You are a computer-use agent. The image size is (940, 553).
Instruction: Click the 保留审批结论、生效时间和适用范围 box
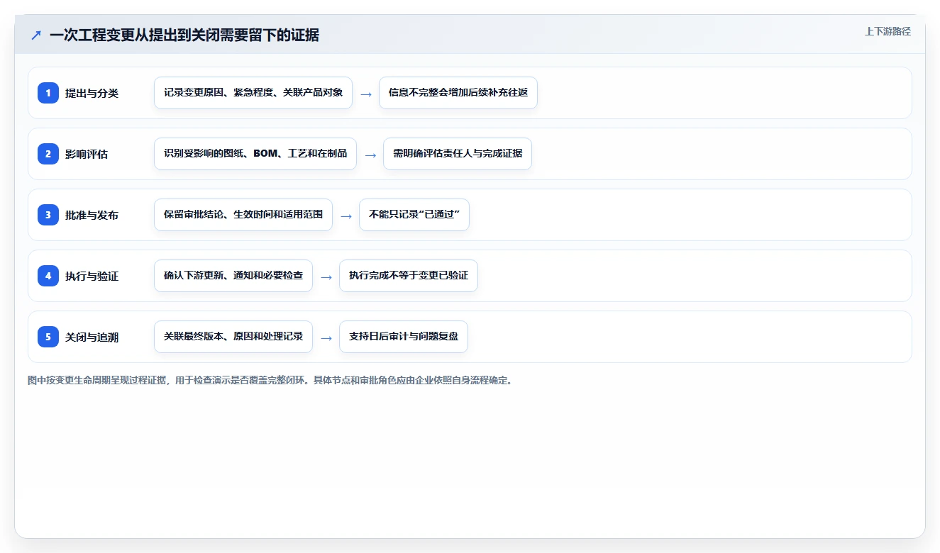[243, 215]
